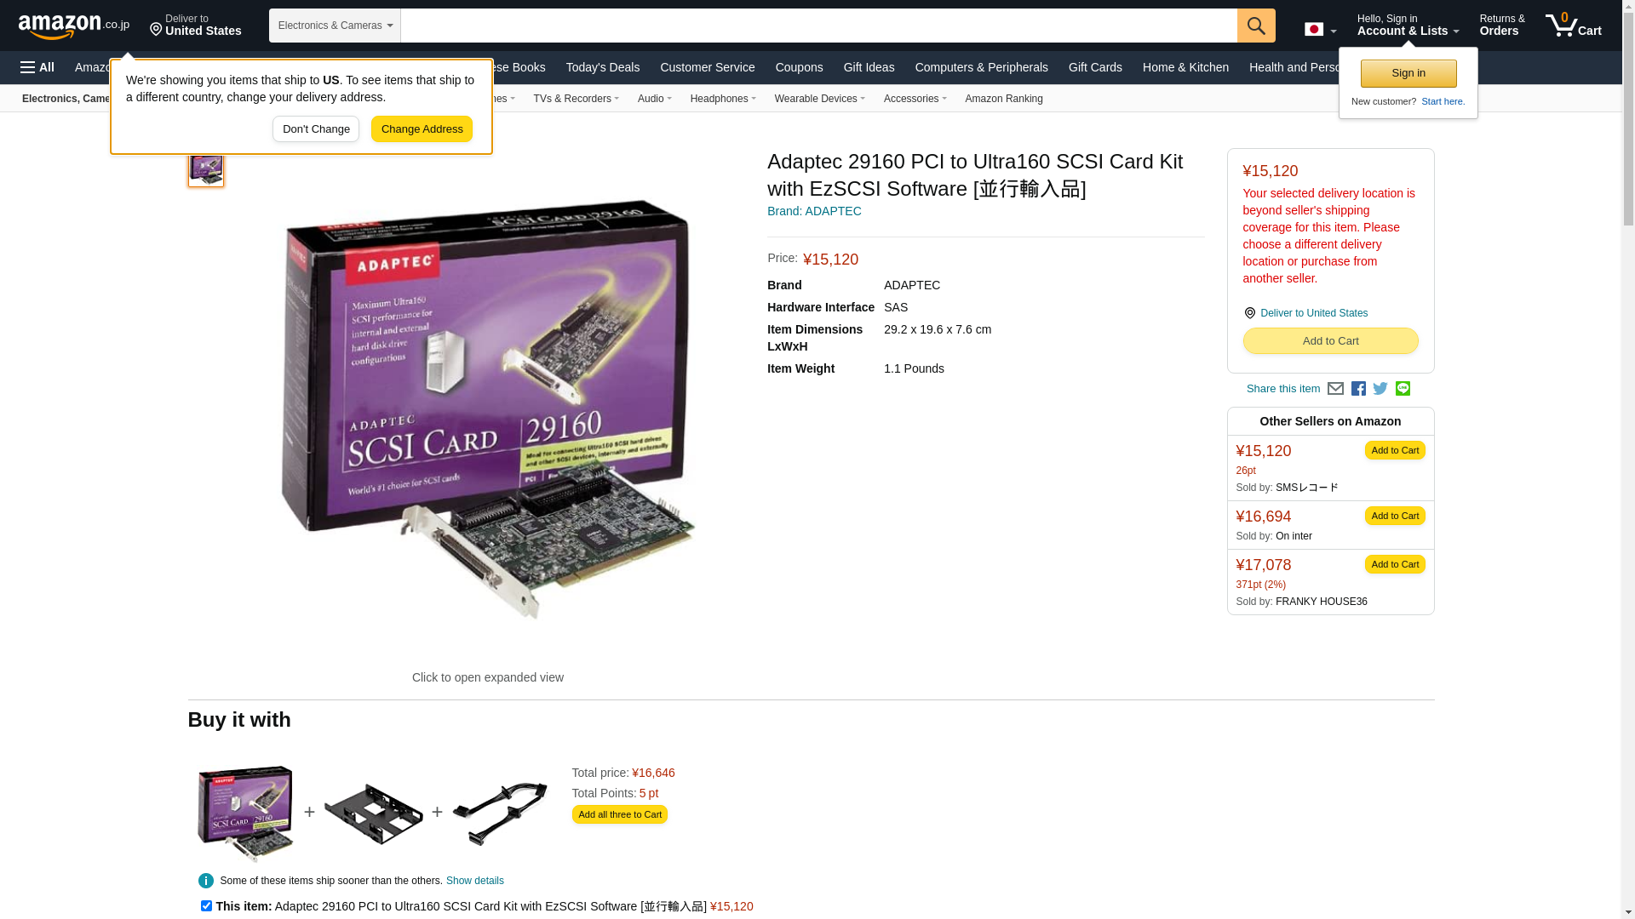Open the Japan flag language selector
The width and height of the screenshot is (1635, 919).
[x=1320, y=29]
